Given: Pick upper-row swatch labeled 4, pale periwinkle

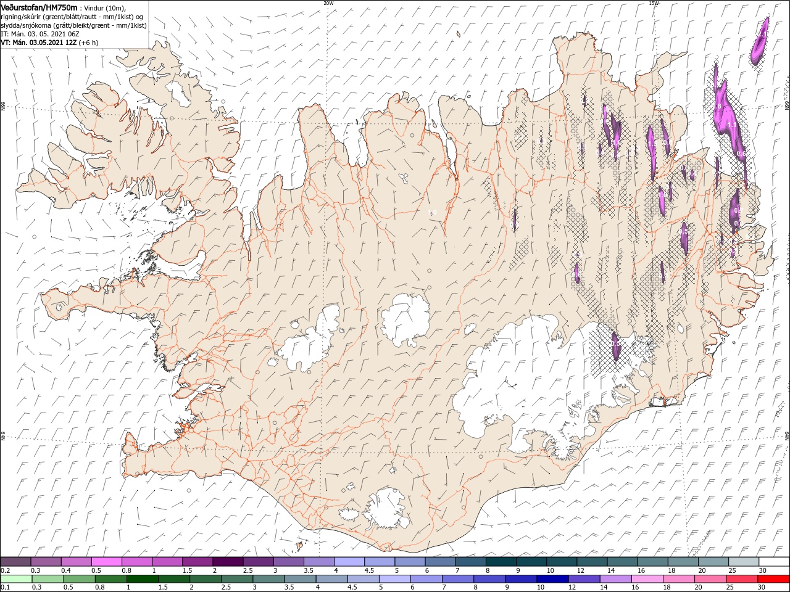Looking at the screenshot, I should tap(348, 562).
